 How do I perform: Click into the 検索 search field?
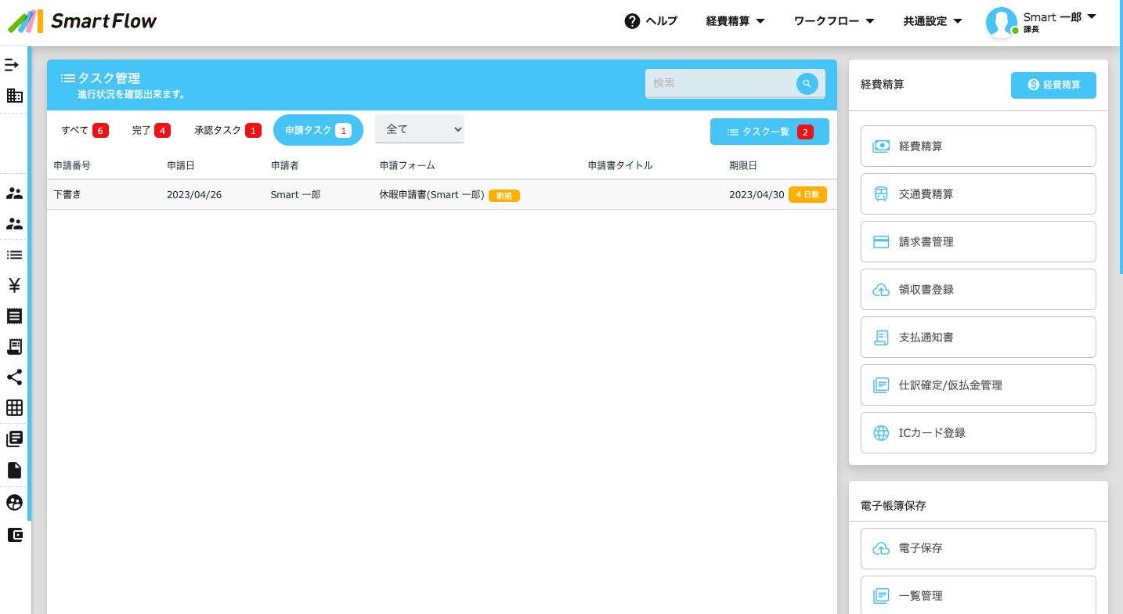click(719, 83)
